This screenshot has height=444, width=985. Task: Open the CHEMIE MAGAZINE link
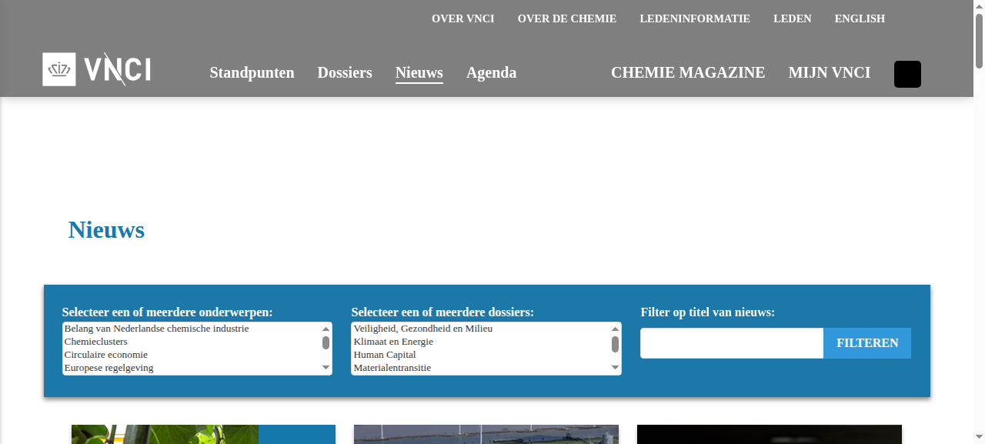point(688,72)
